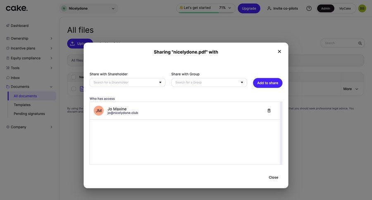The image size is (372, 200).
Task: Click the search magnifier icon
Action: click(x=360, y=43)
